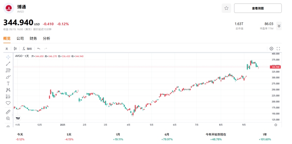The width and height of the screenshot is (292, 144).
Task: Click the 查看简图 button
Action: coord(258,8)
